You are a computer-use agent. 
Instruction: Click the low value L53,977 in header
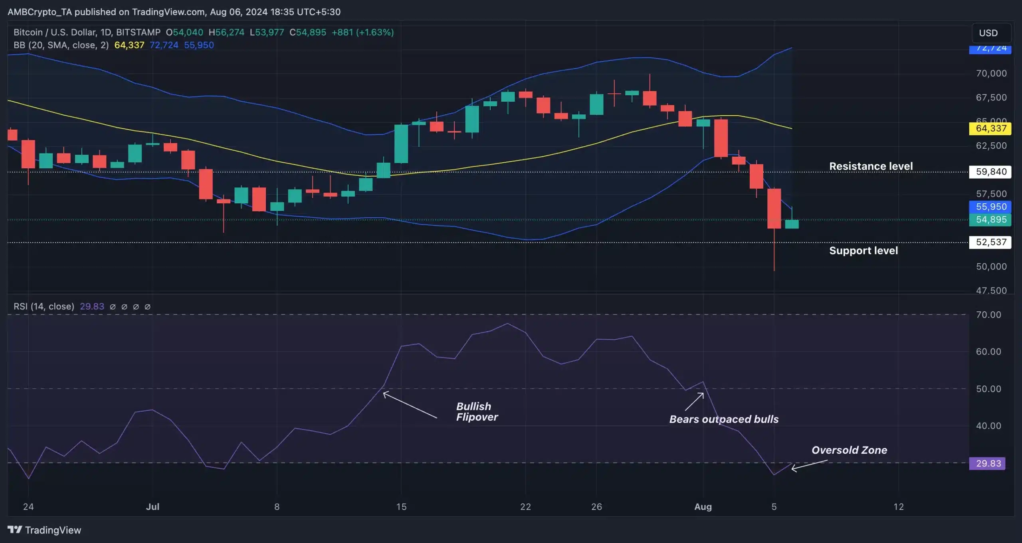click(267, 32)
